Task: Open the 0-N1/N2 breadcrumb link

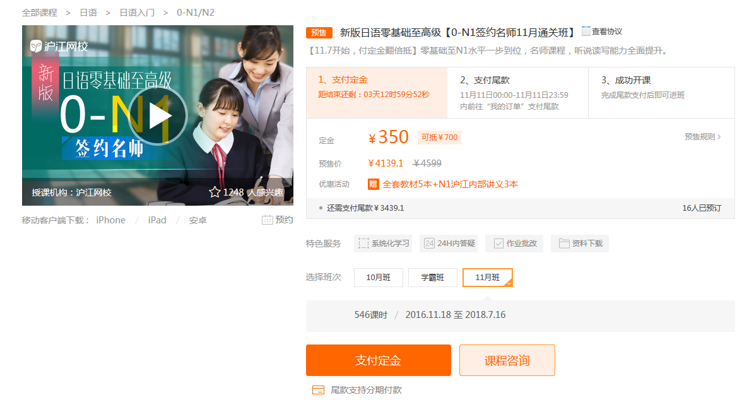Action: point(195,13)
